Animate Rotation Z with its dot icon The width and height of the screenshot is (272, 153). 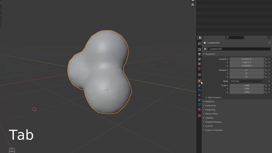coord(269,77)
